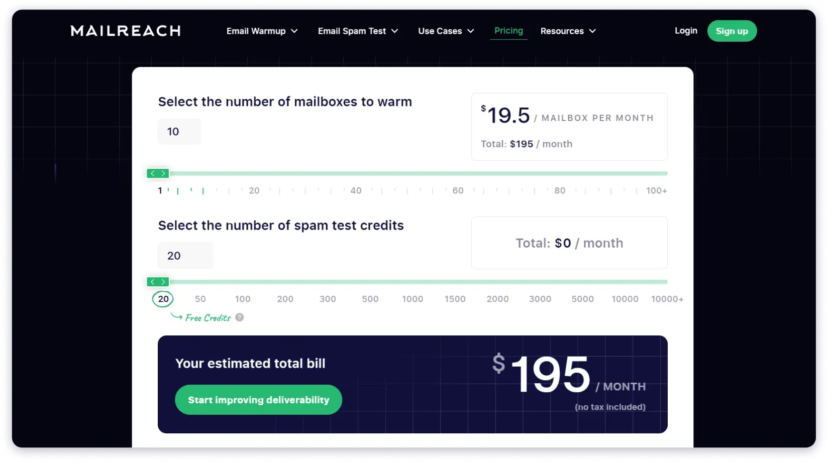828x462 pixels.
Task: Select 500 on the spam credits scale
Action: [x=370, y=298]
